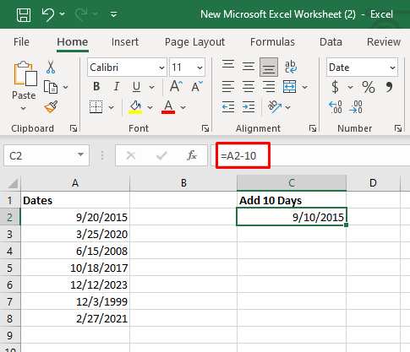Viewport: 410px width, 352px height.
Task: Open Number format dialog launcher
Action: (x=398, y=128)
